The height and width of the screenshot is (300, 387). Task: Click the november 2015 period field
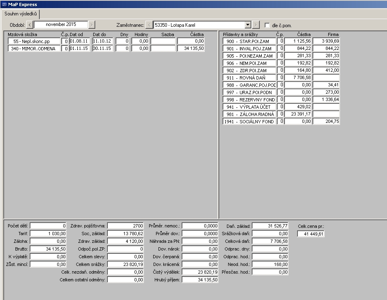click(61, 25)
